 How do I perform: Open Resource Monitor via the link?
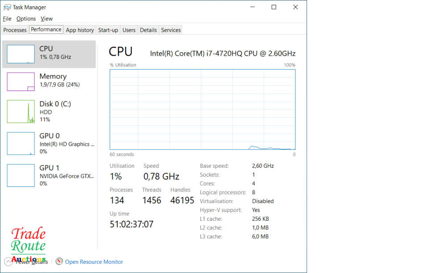[x=94, y=262]
